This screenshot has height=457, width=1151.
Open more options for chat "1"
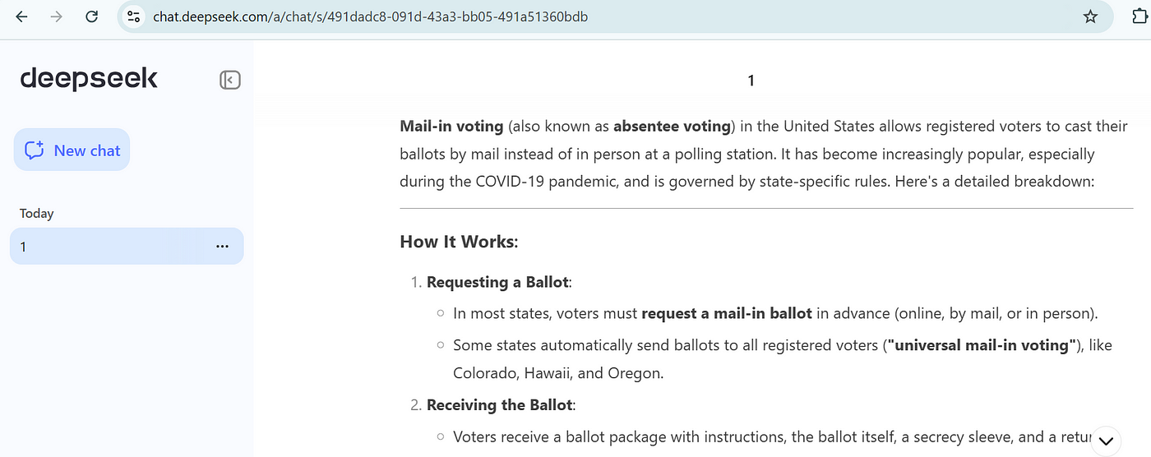coord(222,247)
